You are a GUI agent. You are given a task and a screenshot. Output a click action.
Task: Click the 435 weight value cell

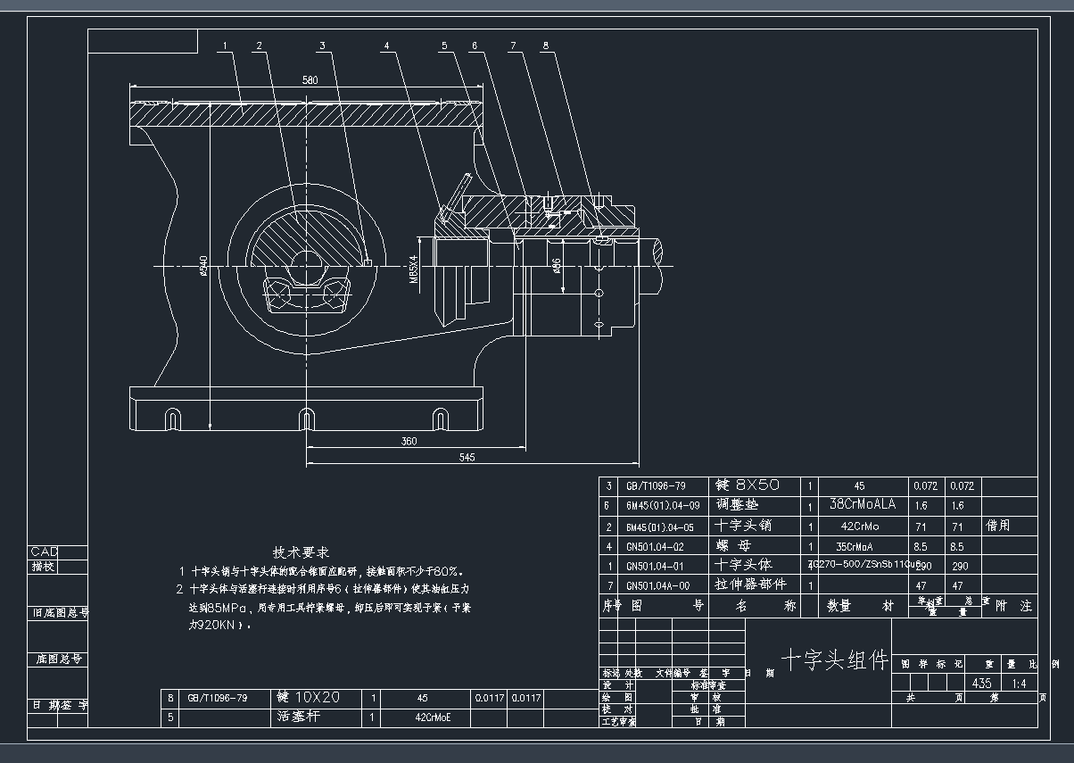coord(981,684)
